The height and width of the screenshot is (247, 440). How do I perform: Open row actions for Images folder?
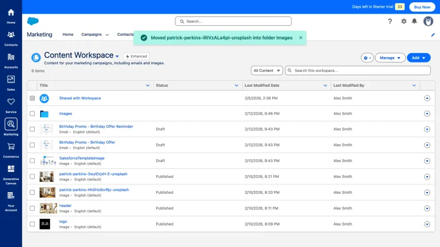point(427,114)
